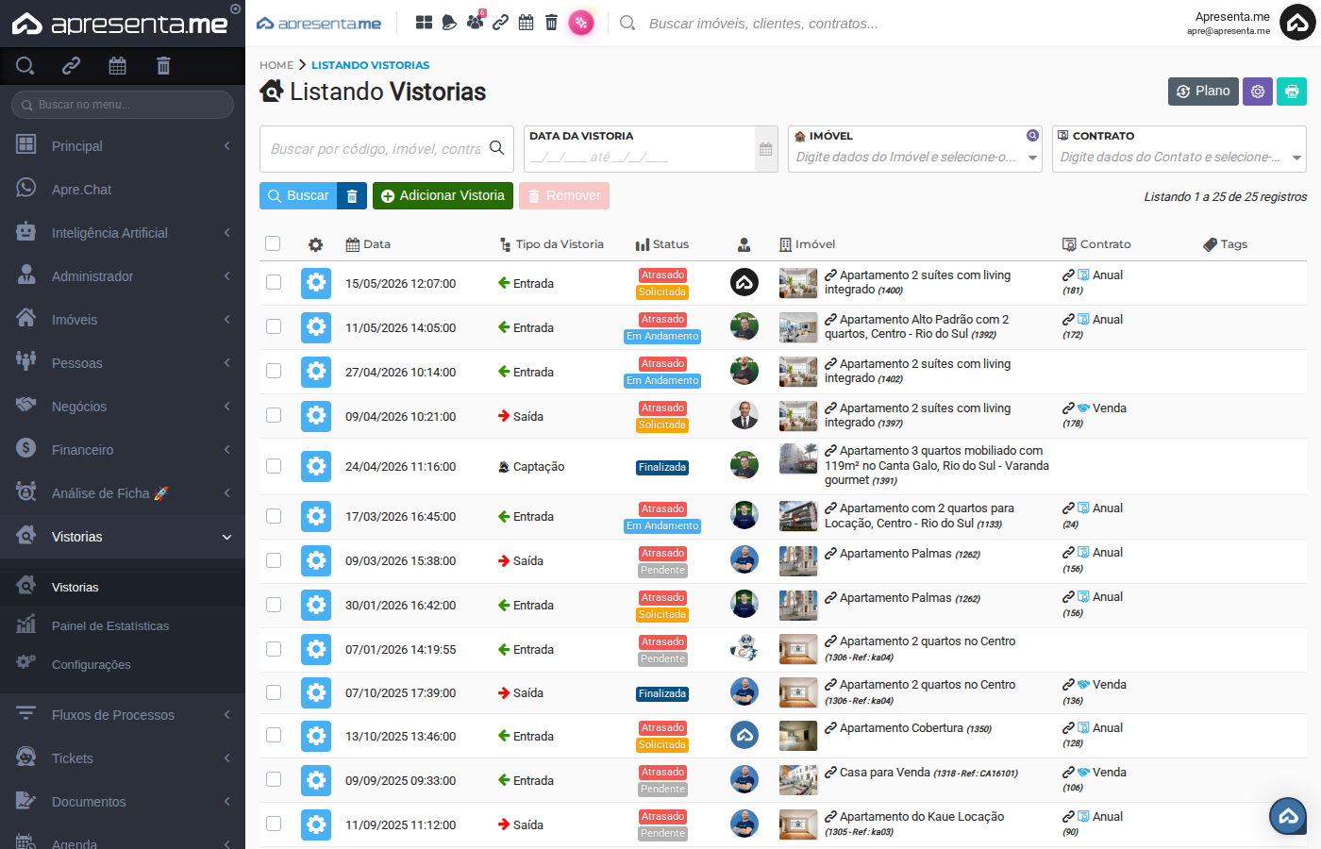The width and height of the screenshot is (1321, 849).
Task: Click the home breadcrumb link
Action: [x=276, y=65]
